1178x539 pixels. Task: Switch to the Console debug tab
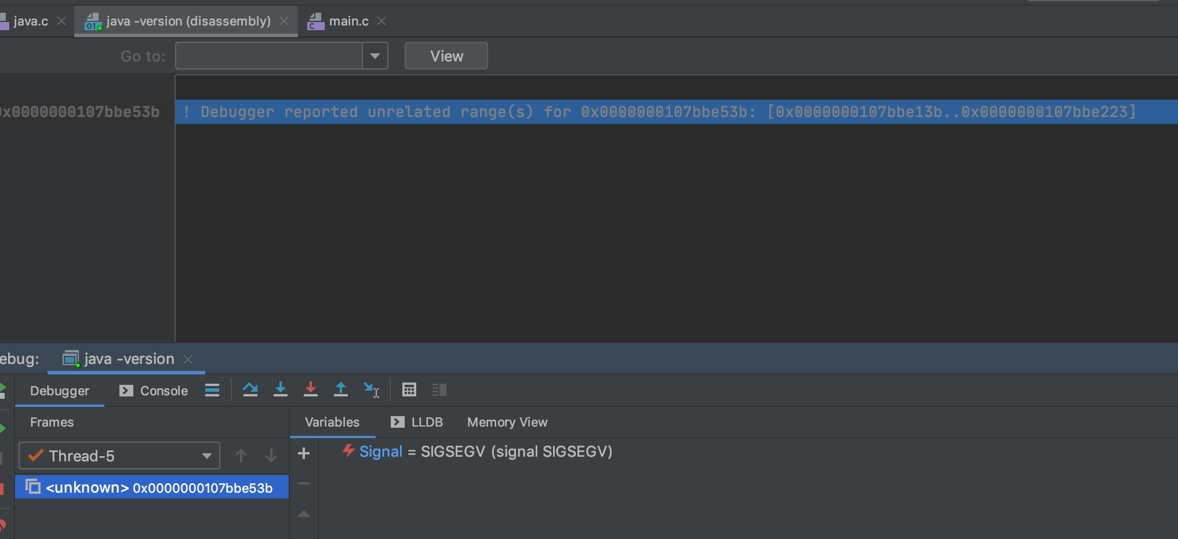[154, 391]
